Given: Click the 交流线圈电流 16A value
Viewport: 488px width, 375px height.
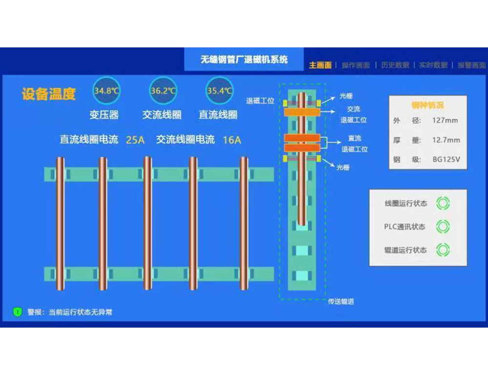Looking at the screenshot, I should coord(232,140).
